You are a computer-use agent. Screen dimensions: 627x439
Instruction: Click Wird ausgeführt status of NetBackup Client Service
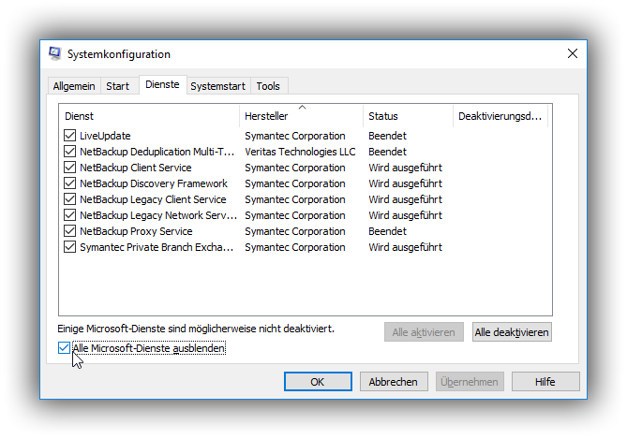405,168
